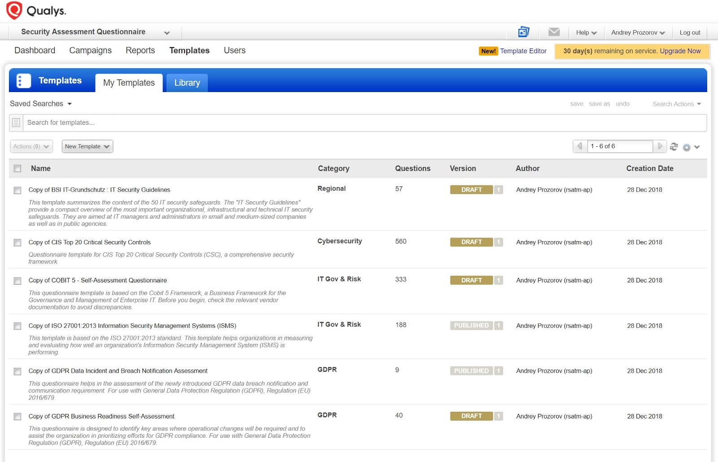The height and width of the screenshot is (462, 718).
Task: Open the calendar/scheduler icon in header
Action: tap(524, 32)
